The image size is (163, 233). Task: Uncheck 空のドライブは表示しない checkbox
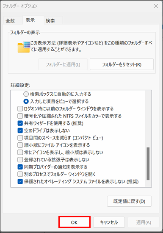pyautogui.click(x=20, y=130)
